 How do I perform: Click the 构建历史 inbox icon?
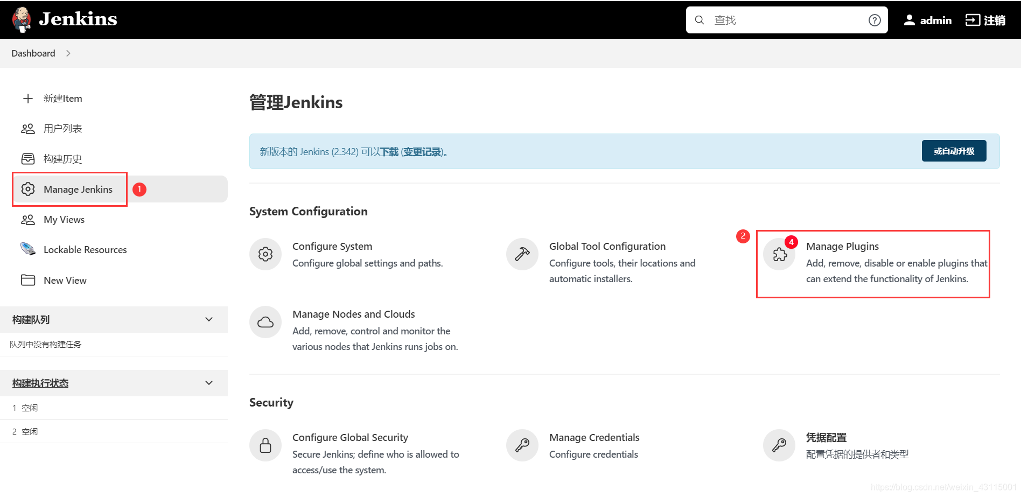[x=28, y=159]
